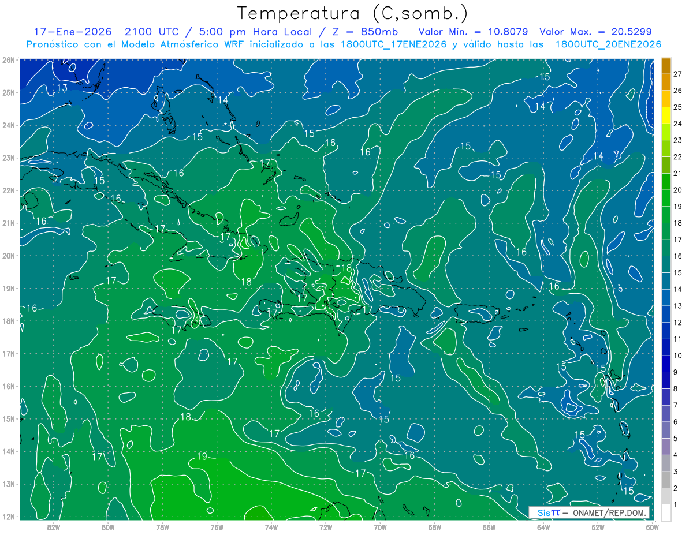Viewport: 693px width, 535px height.
Task: Click the dark blue swatch between 9 and 10
Action: (666, 365)
